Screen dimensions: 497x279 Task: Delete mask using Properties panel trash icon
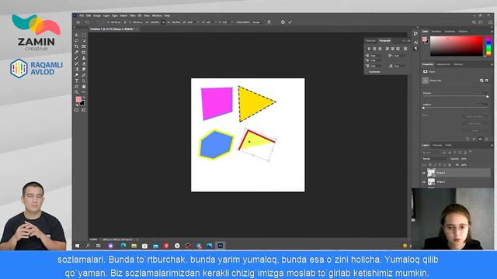(486, 139)
